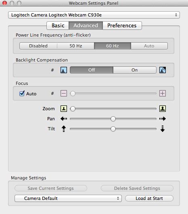Click the Load at Start button

[149, 198]
